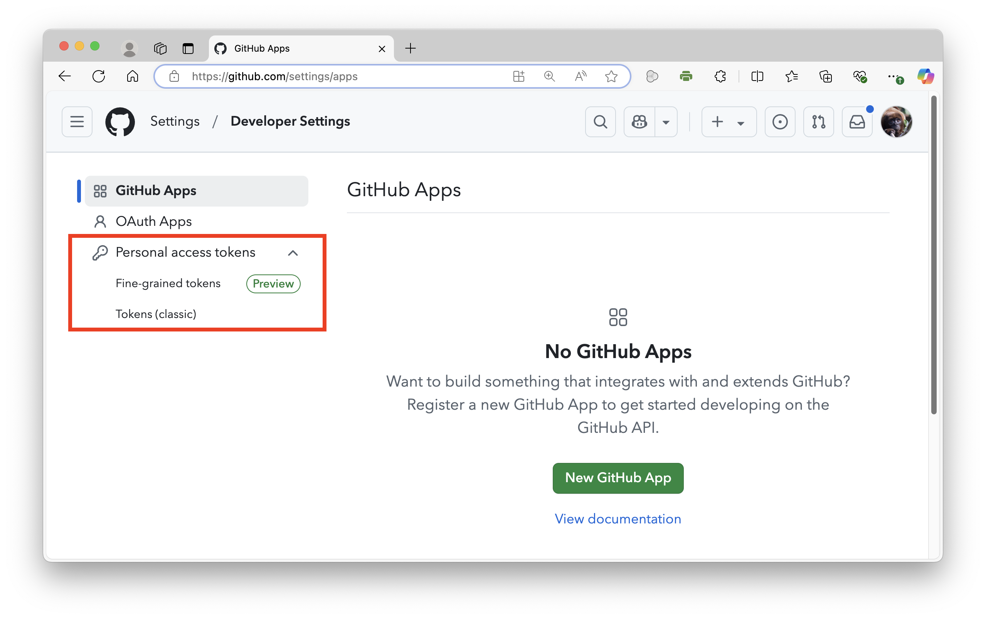Open the notifications inbox icon
986x619 pixels.
click(x=856, y=121)
